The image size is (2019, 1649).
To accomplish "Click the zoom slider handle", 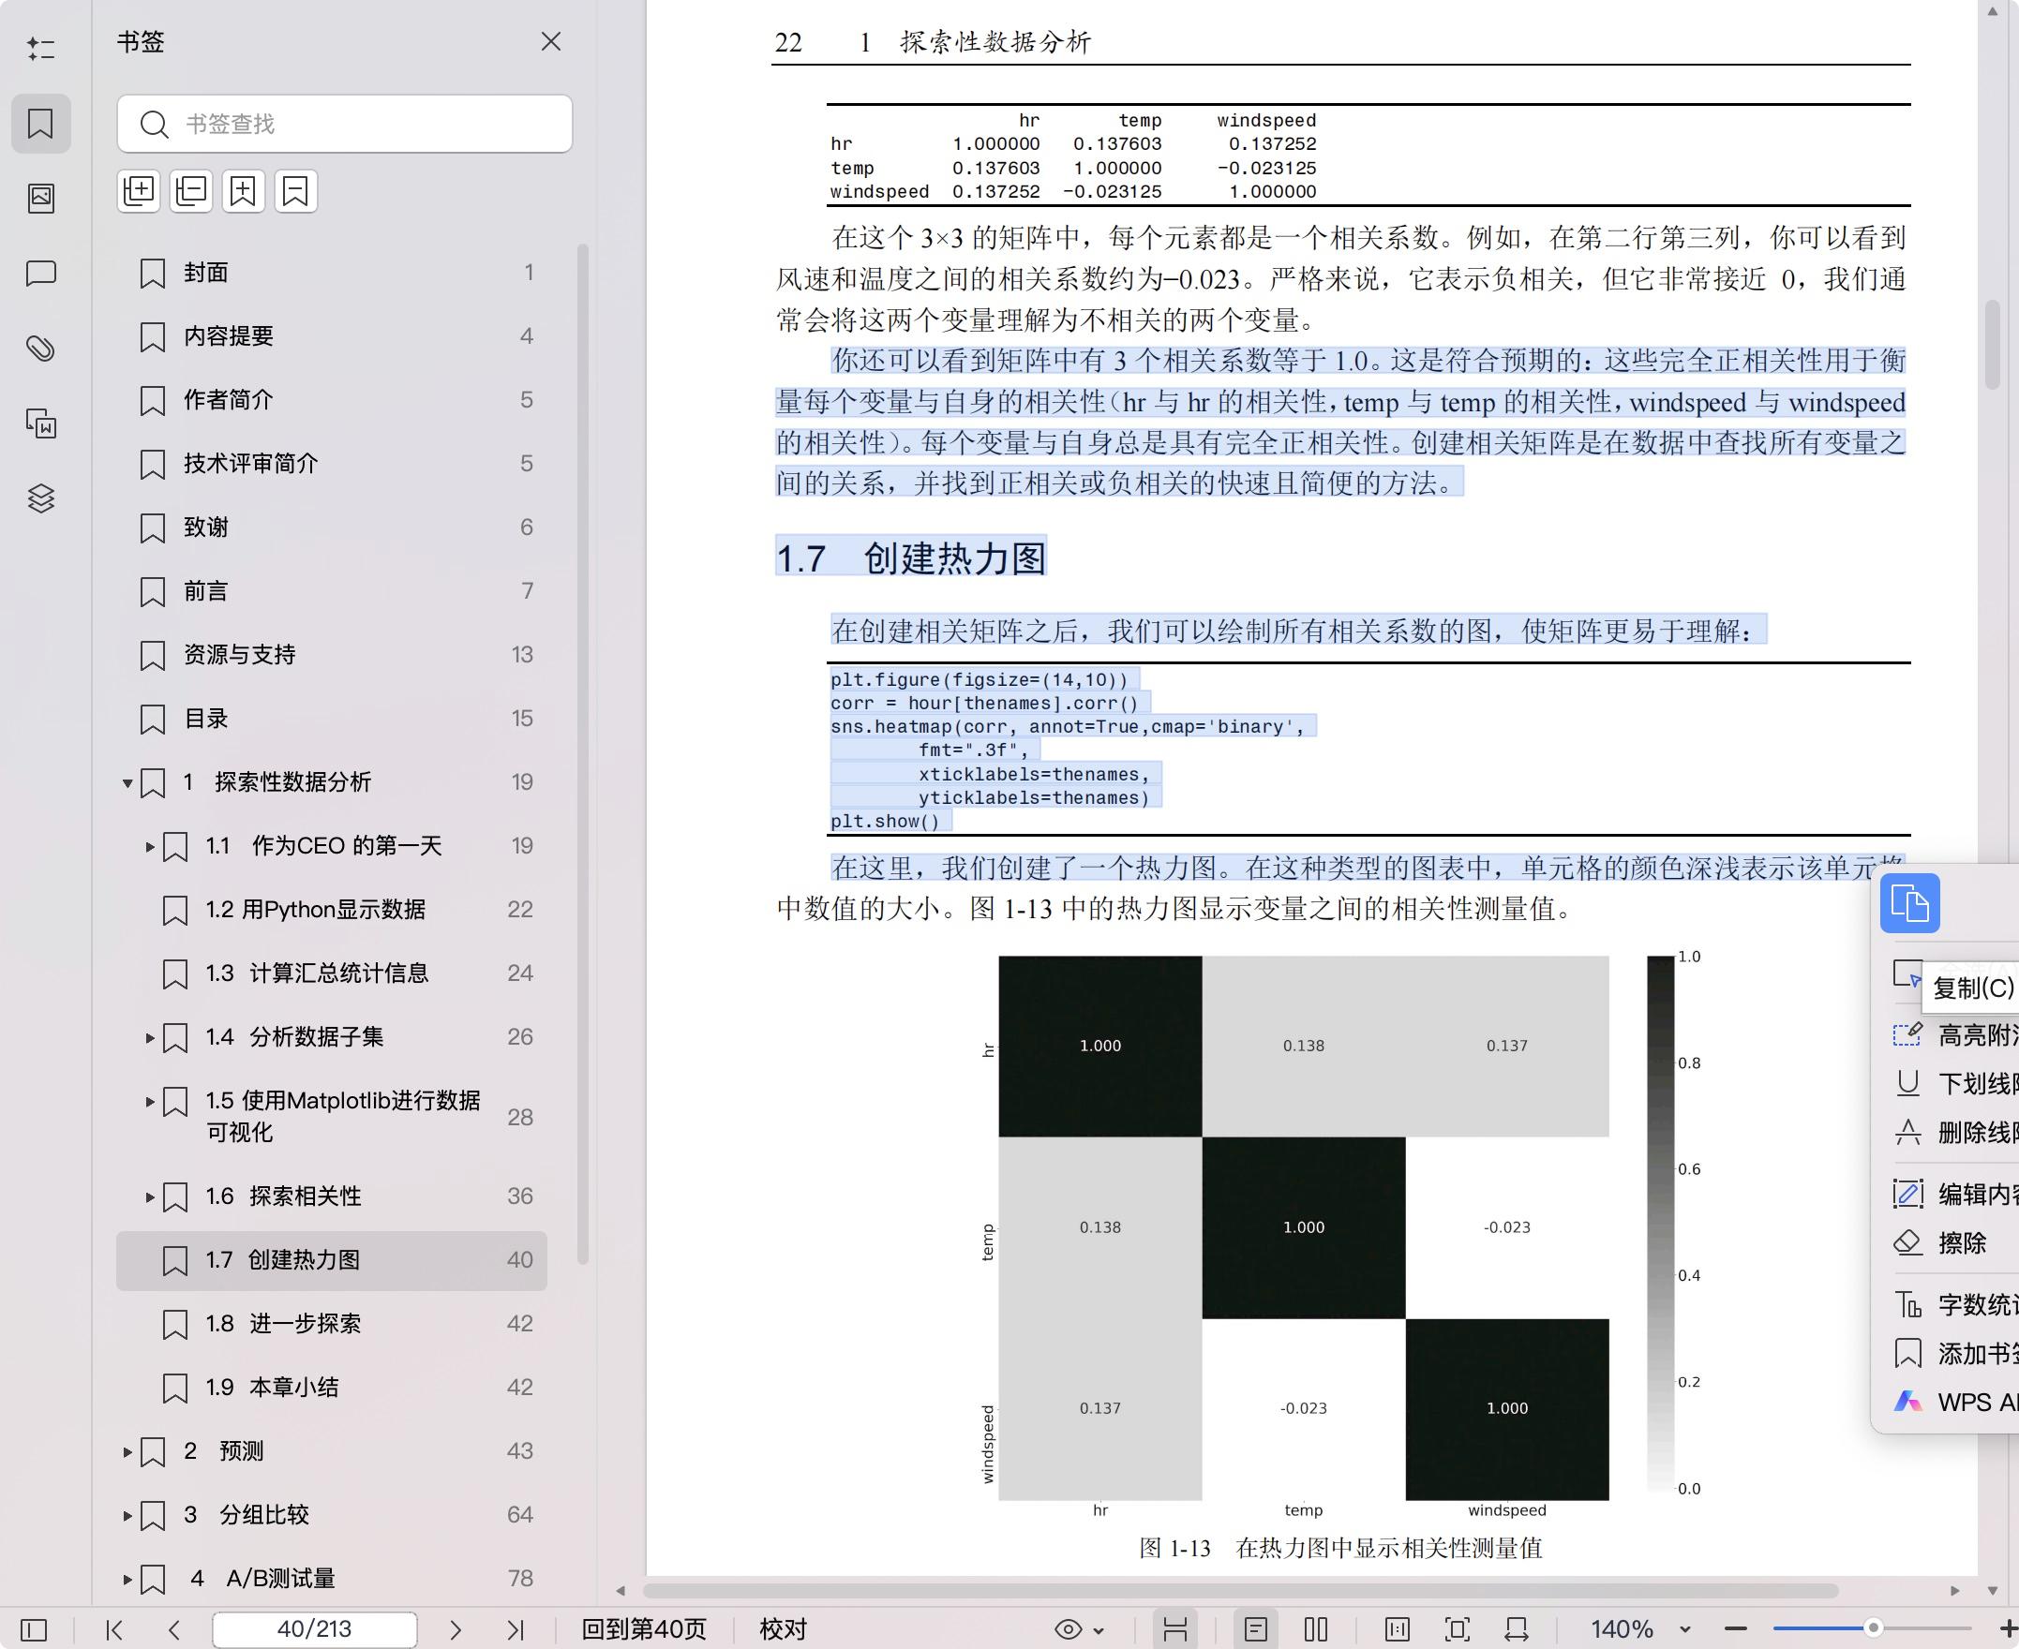I will (x=1874, y=1628).
